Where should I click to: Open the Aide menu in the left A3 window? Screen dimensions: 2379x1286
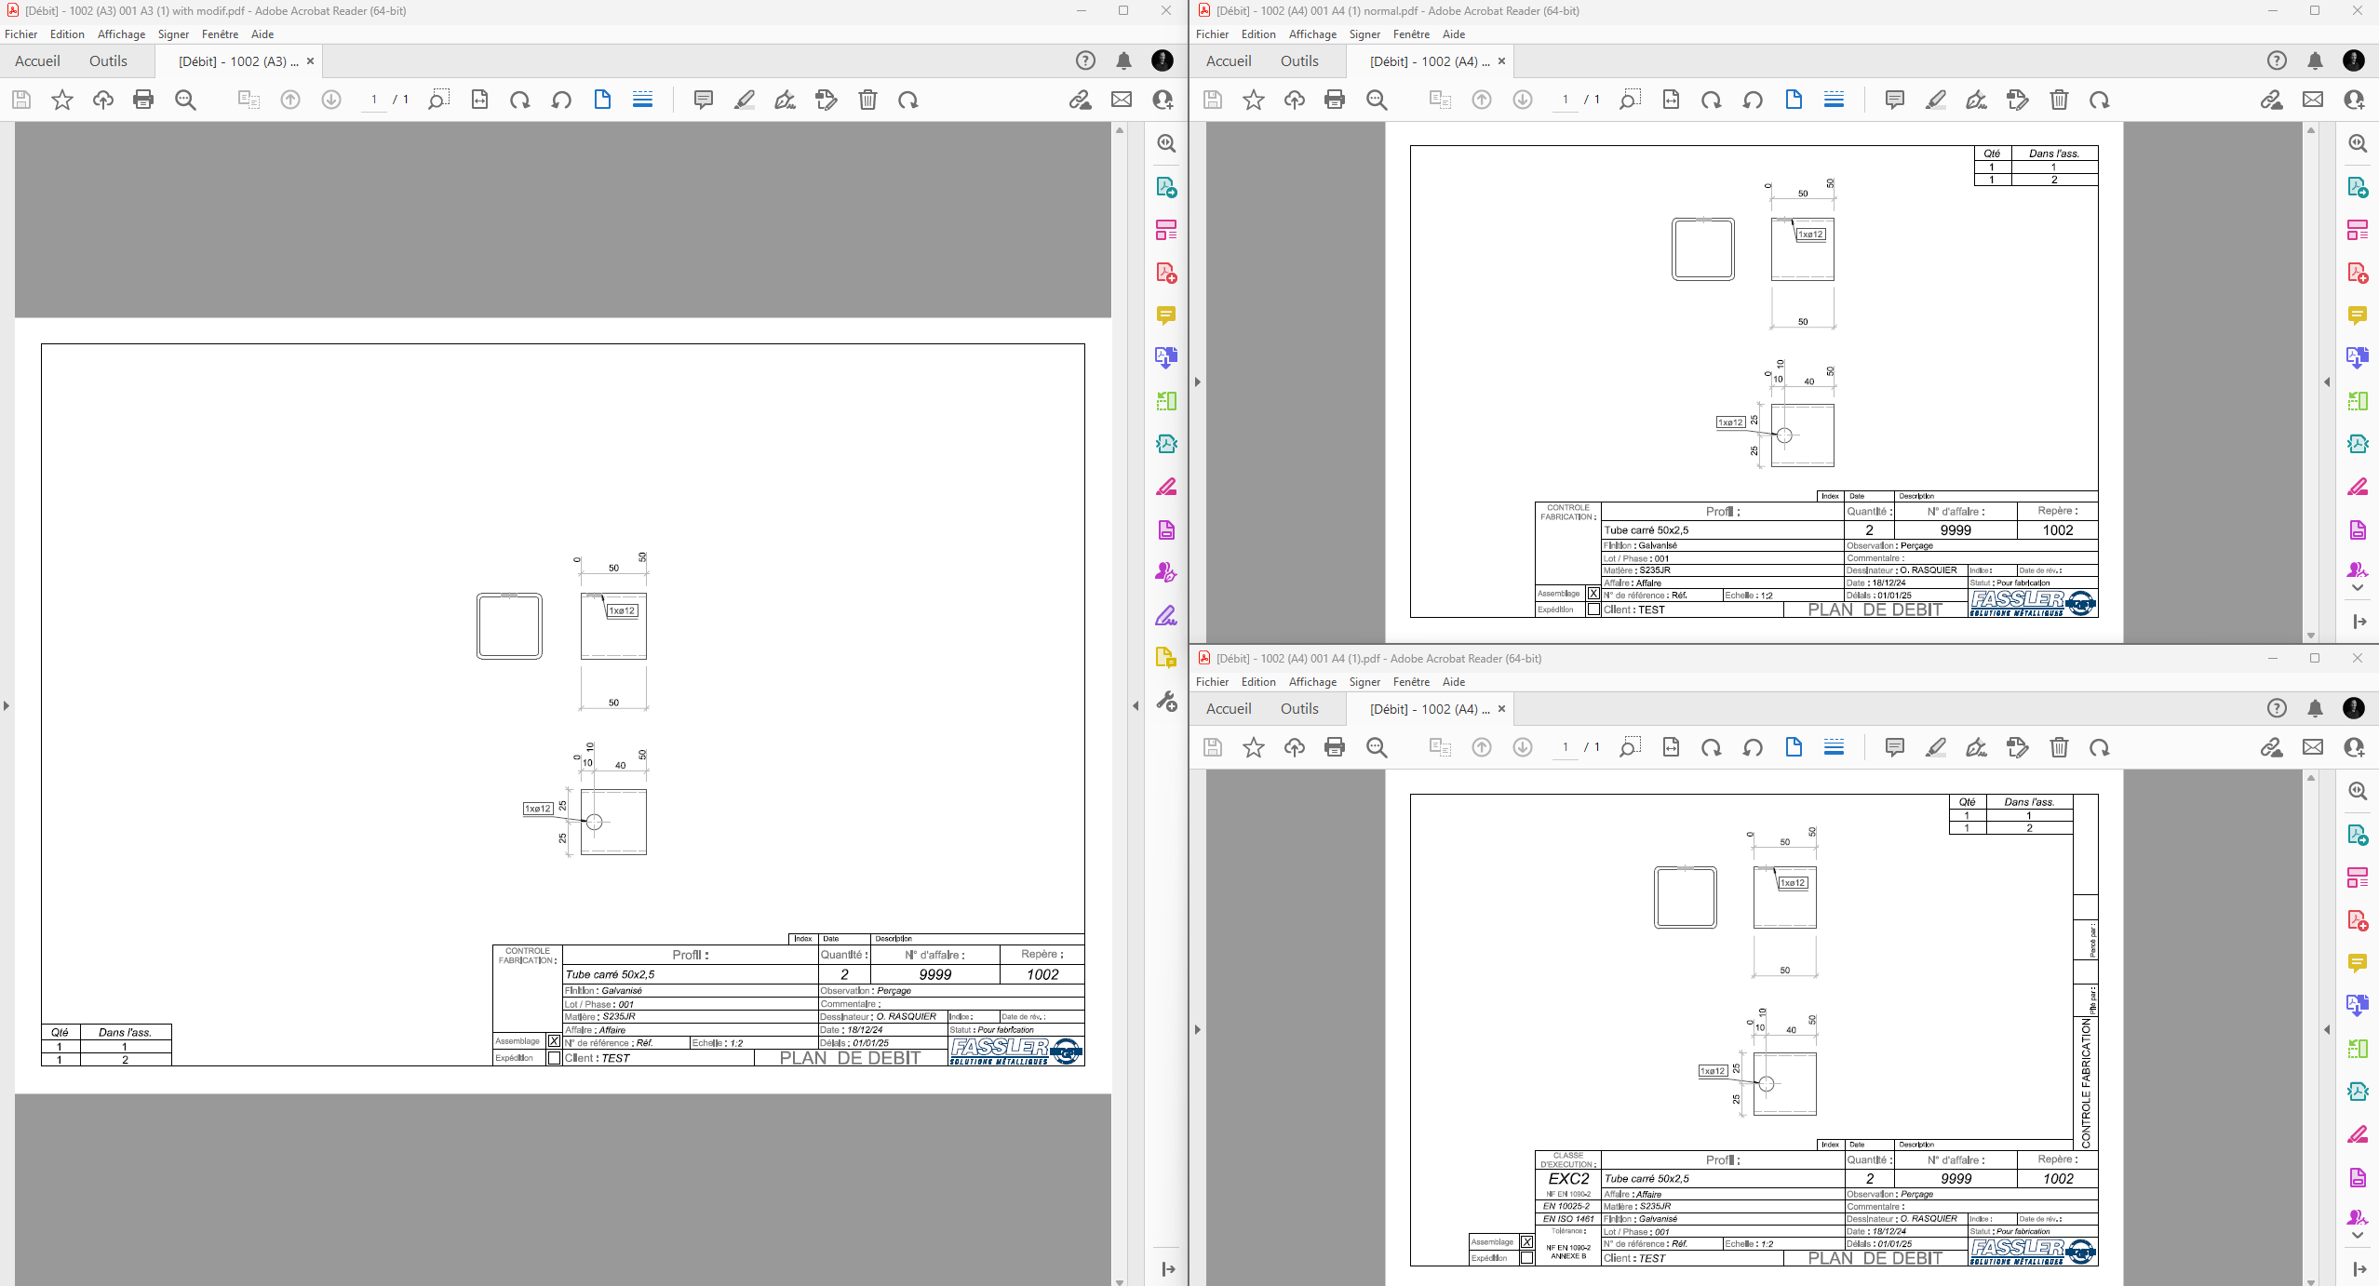[x=262, y=34]
